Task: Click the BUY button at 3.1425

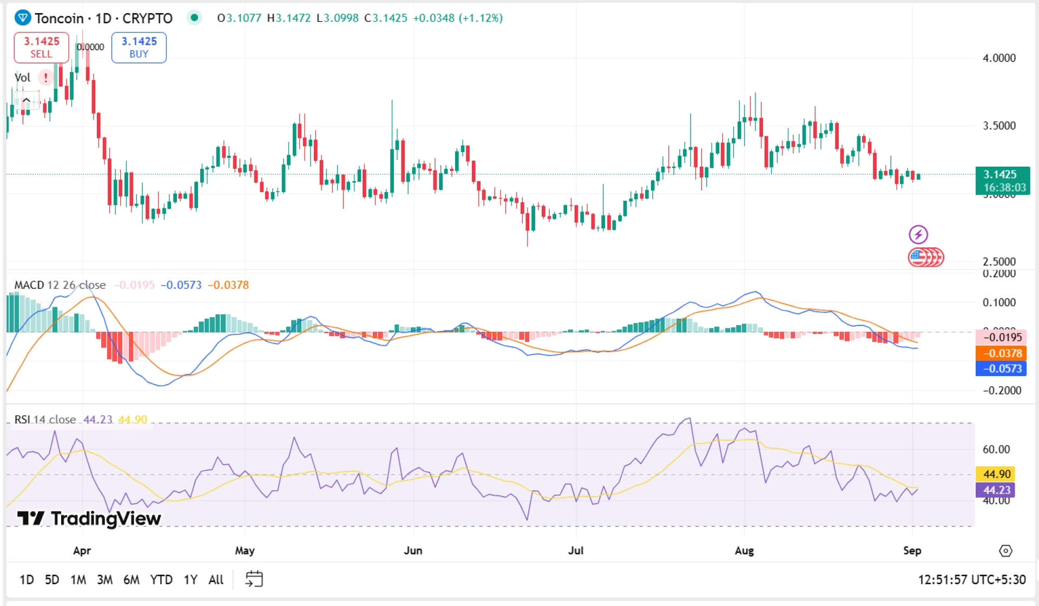Action: tap(139, 47)
